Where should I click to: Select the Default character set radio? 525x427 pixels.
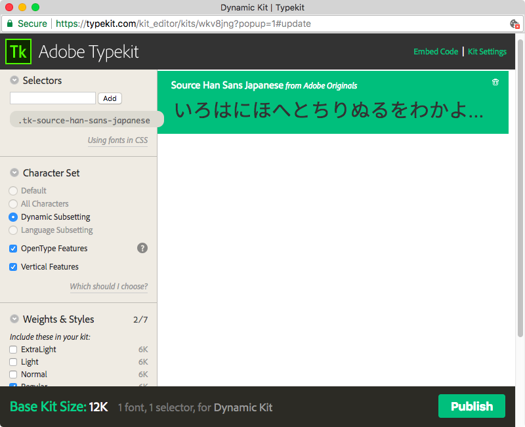pos(13,191)
